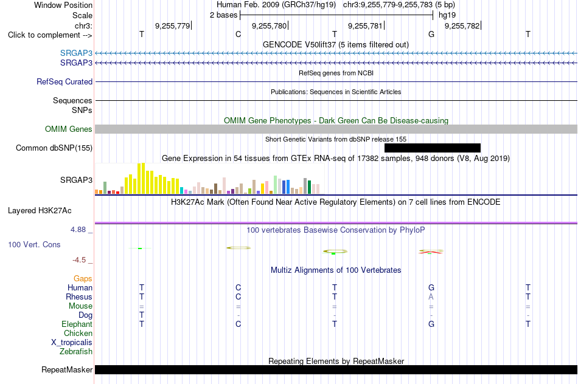Click the Rhesus row 'C' base

tap(238, 297)
